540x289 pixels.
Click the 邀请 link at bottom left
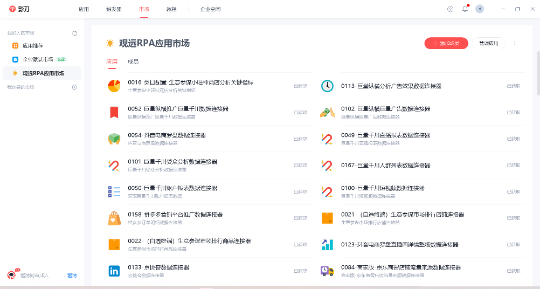(72, 276)
